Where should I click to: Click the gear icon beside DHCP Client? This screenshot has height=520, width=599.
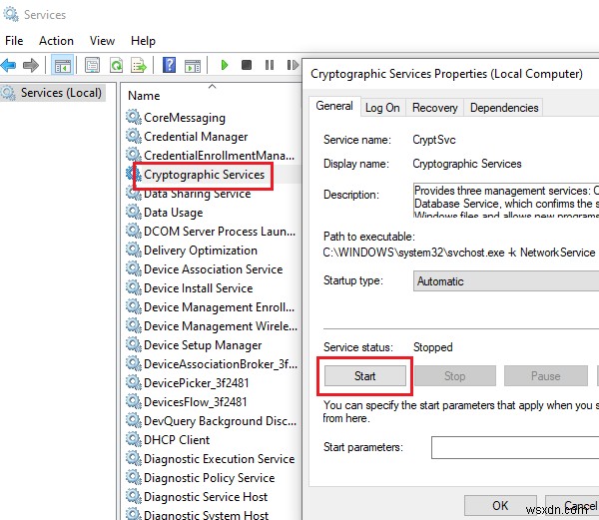134,439
